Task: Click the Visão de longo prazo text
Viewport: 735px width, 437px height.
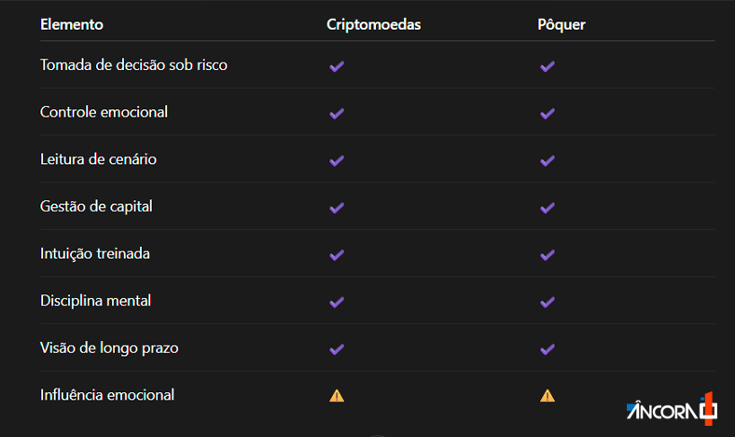Action: click(109, 348)
